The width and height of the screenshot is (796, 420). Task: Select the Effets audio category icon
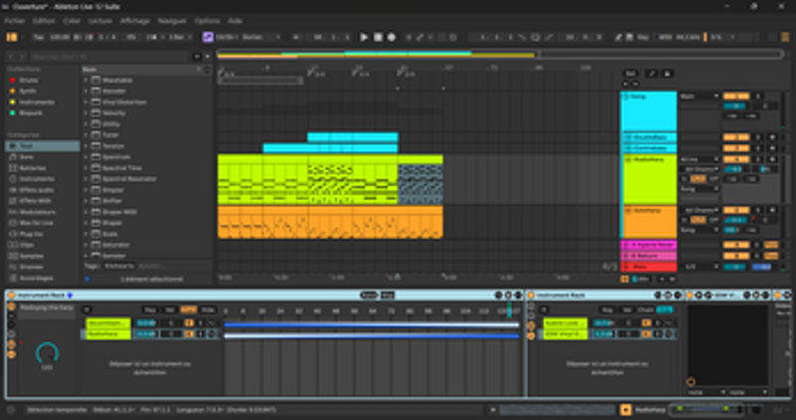pos(13,190)
